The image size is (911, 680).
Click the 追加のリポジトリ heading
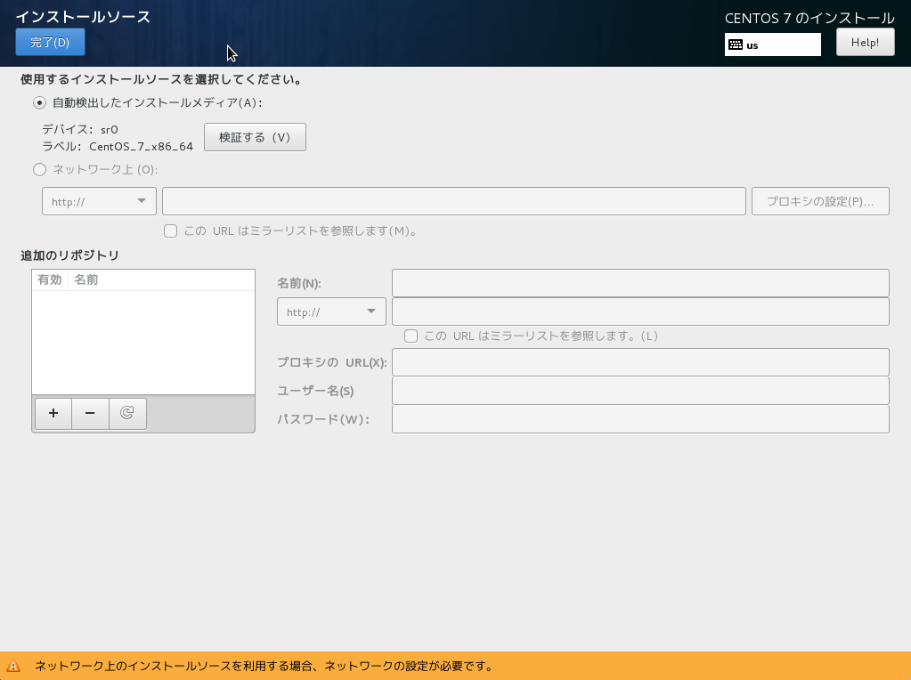tap(69, 255)
